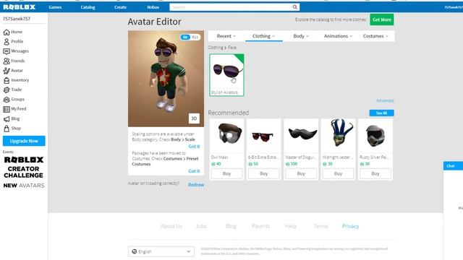
Task: Open the Midnight Jester thumbnail
Action: click(338, 136)
